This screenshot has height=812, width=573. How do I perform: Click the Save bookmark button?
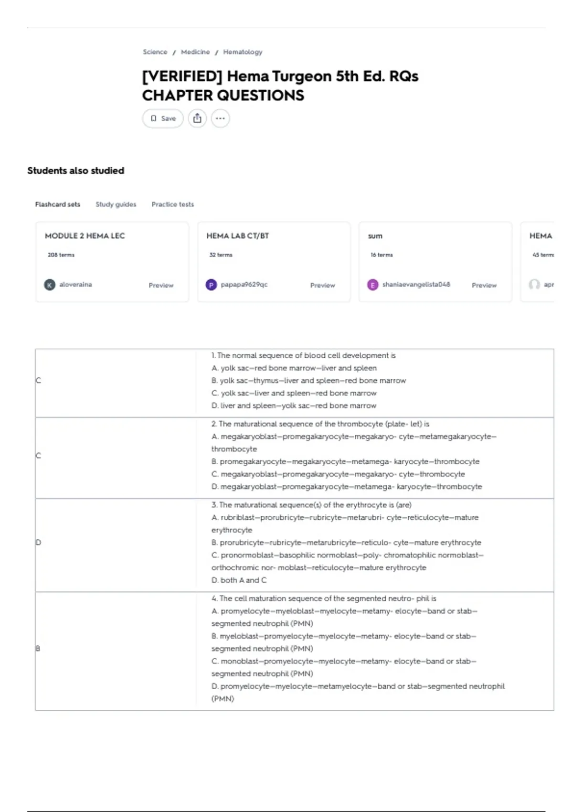pos(163,118)
